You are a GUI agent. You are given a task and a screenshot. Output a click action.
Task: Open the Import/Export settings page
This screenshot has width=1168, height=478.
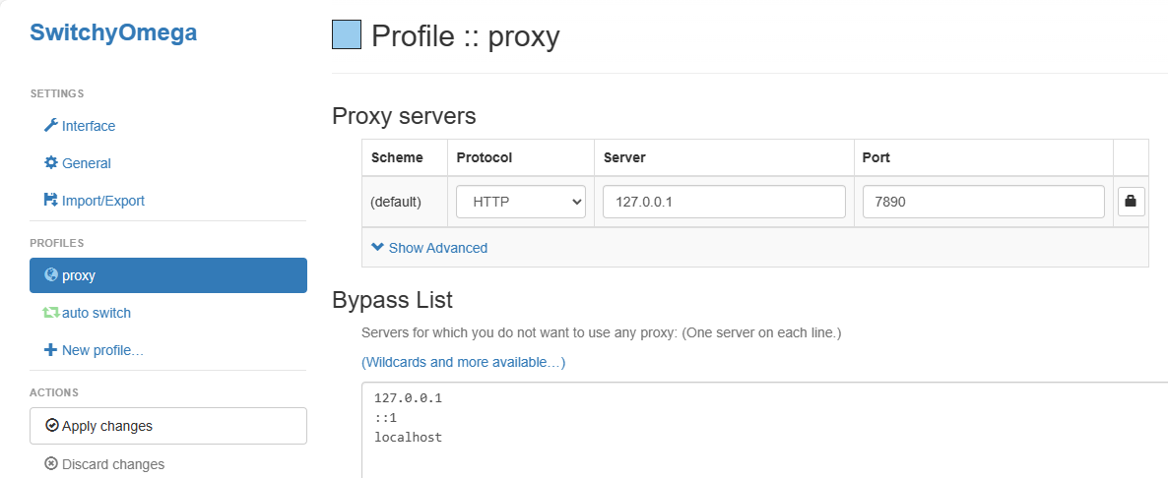[x=102, y=201]
